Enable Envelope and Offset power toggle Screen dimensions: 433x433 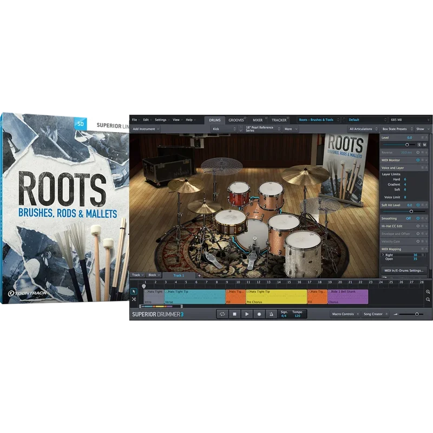coord(418,234)
